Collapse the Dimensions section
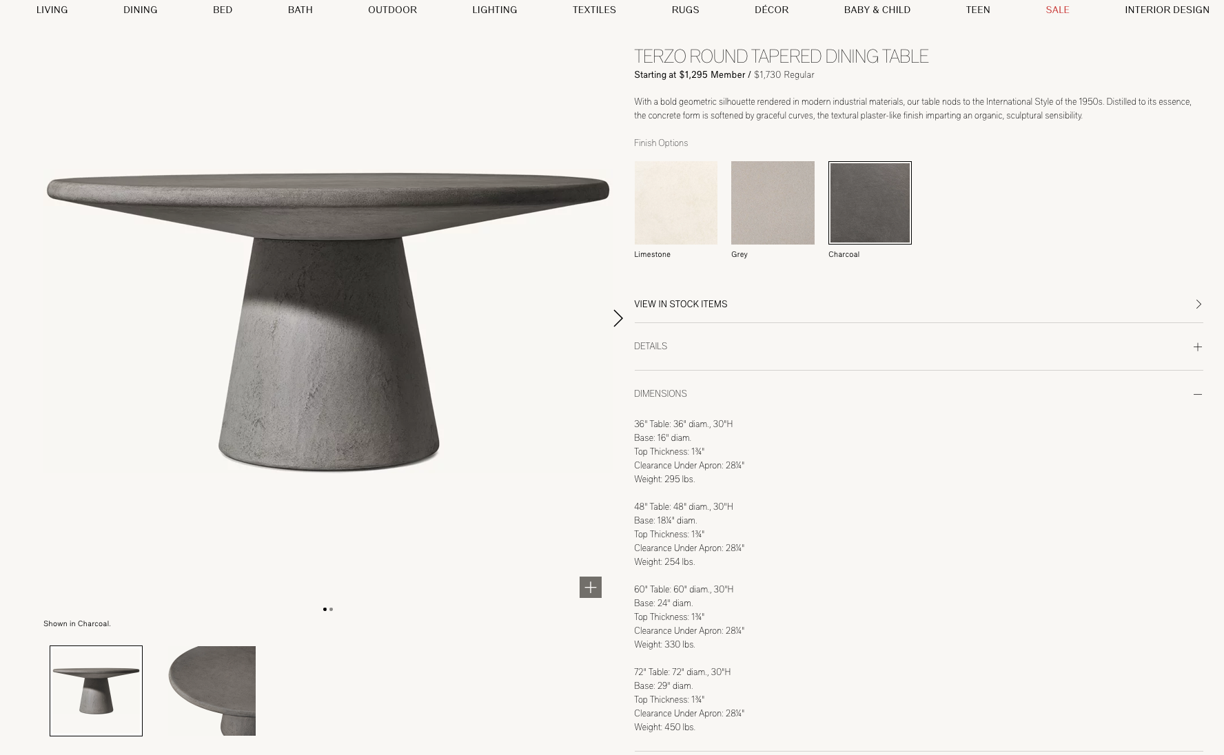Viewport: 1224px width, 755px height. pos(919,394)
